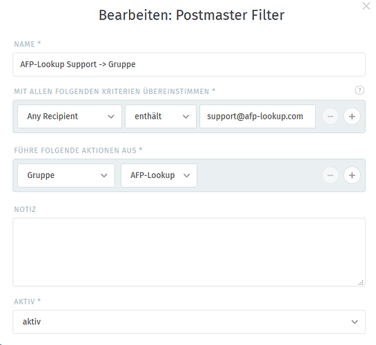
Task: Remove the Gruppe action with minus
Action: 330,175
